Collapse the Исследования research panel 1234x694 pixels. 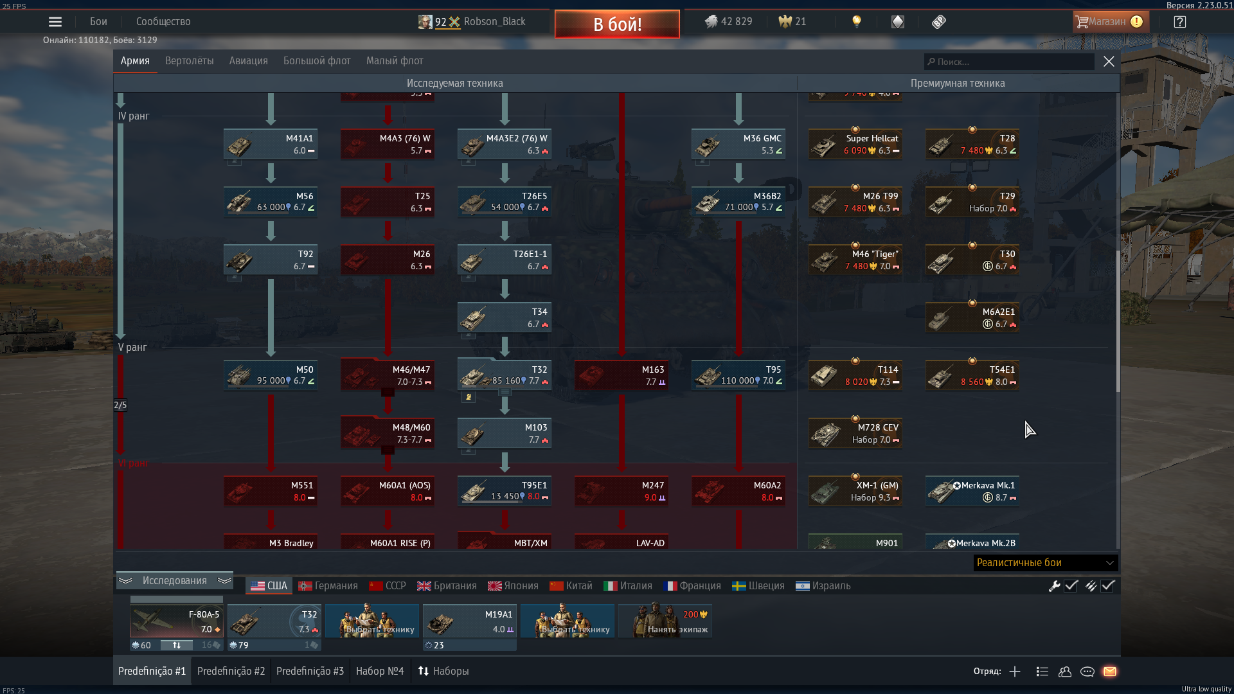tap(175, 581)
